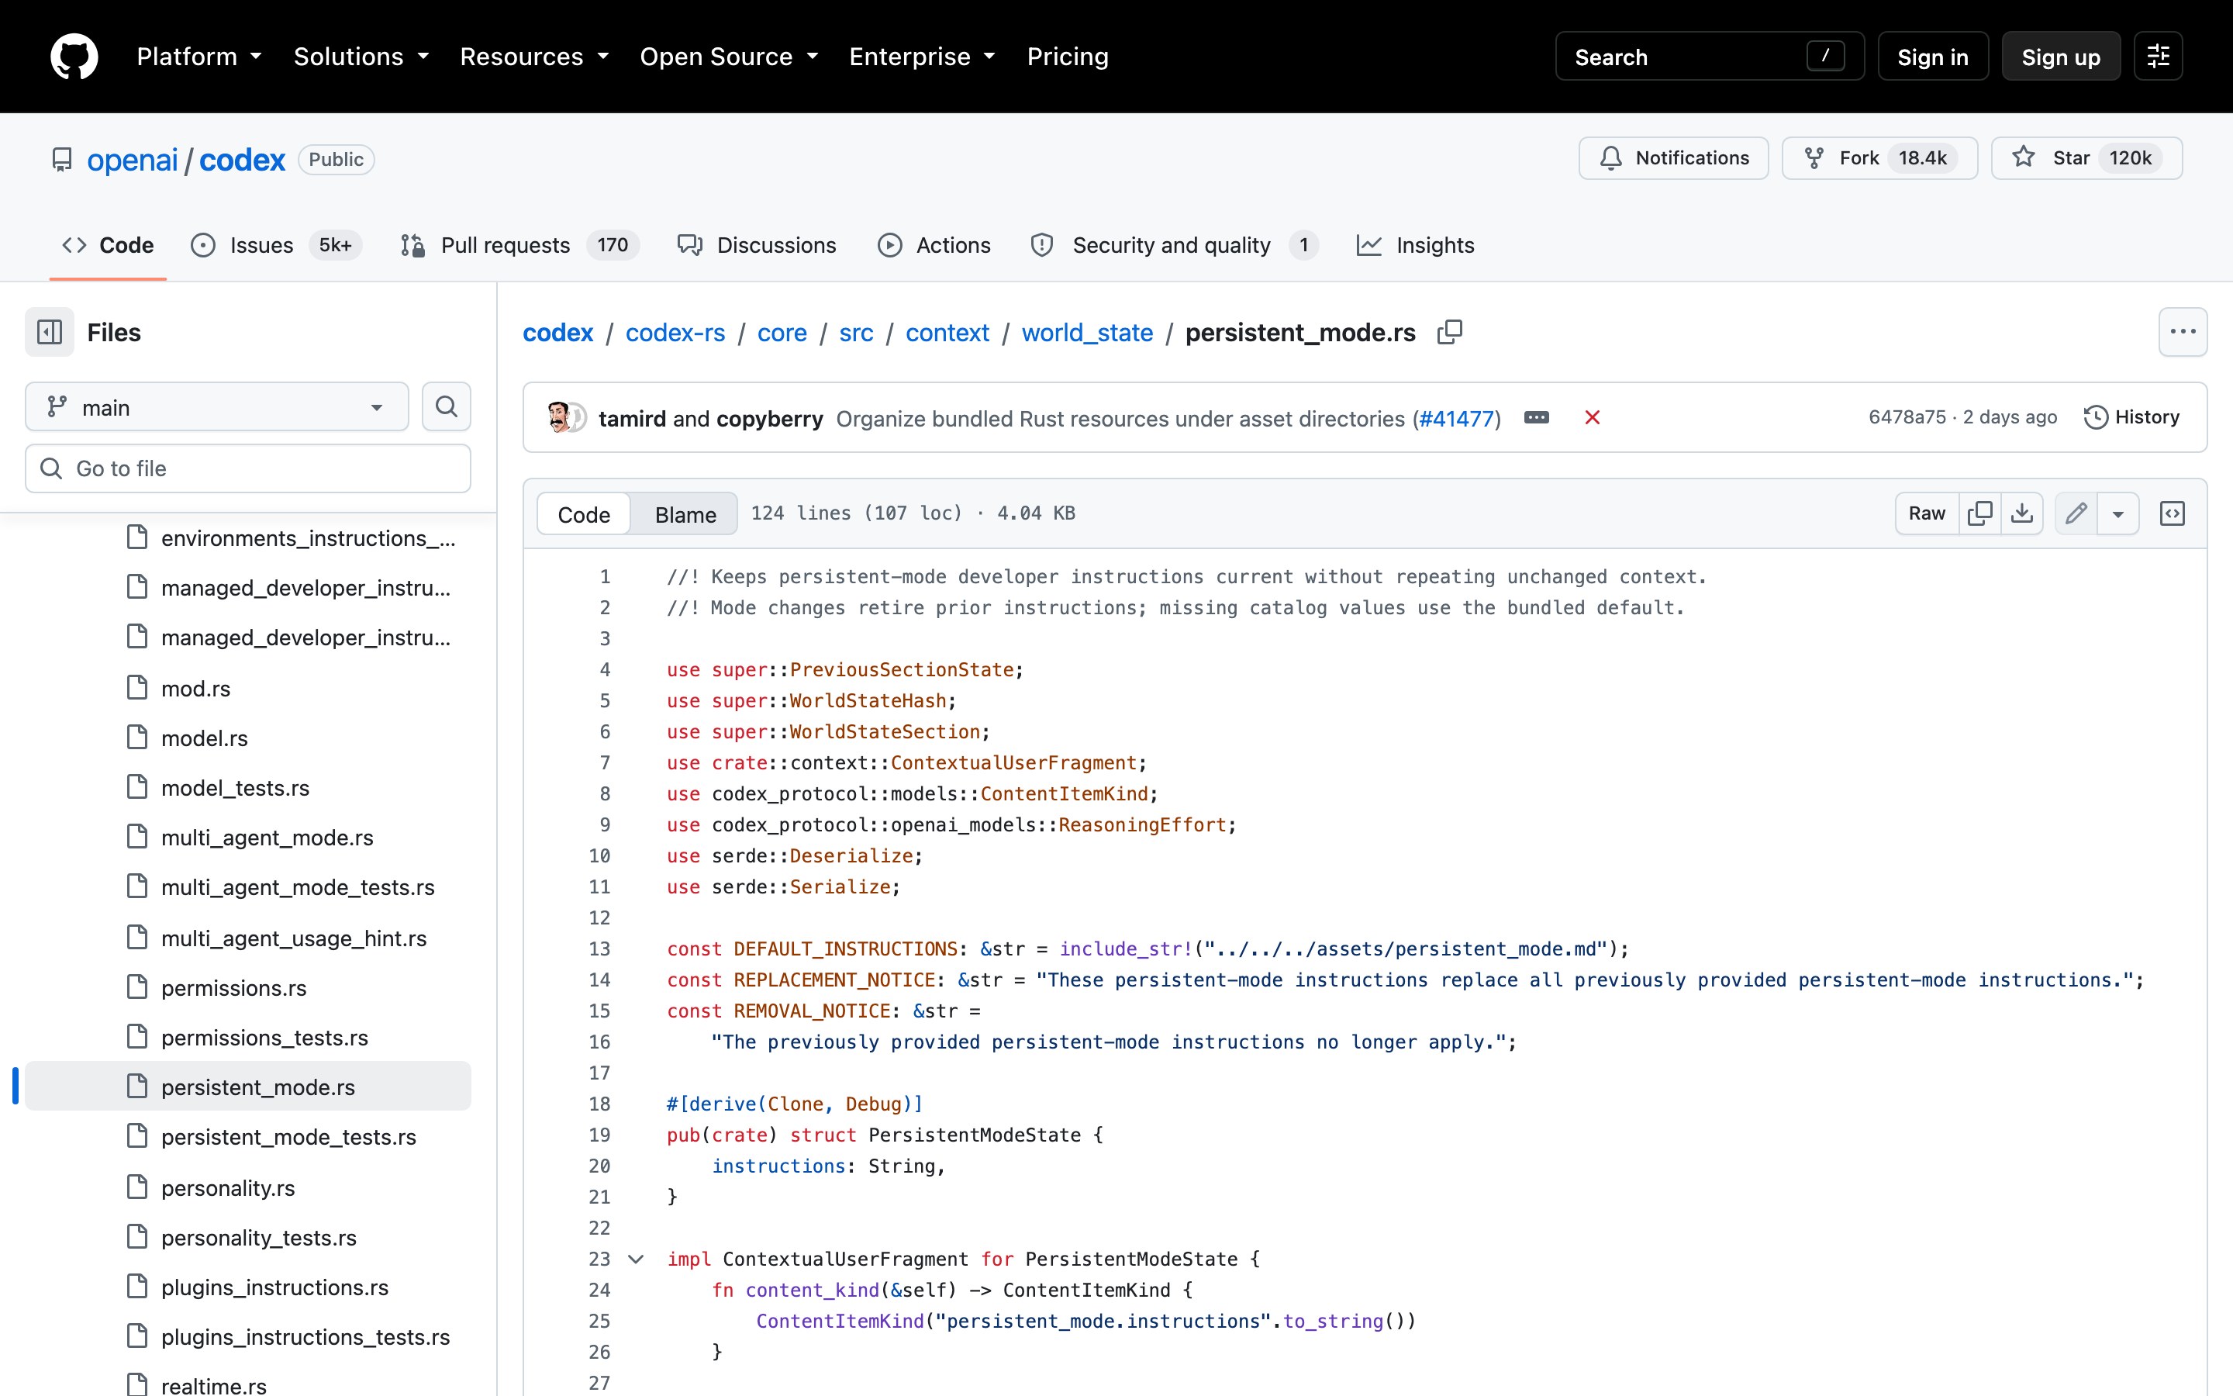
Task: Click the Sign in button
Action: 1932,57
